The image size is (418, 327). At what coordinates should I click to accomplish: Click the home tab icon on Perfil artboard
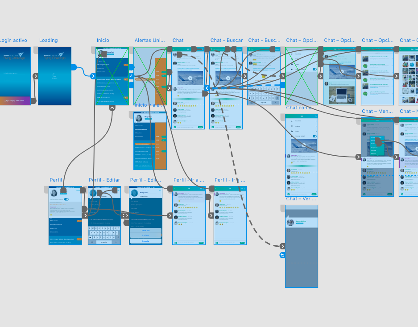tap(46, 190)
